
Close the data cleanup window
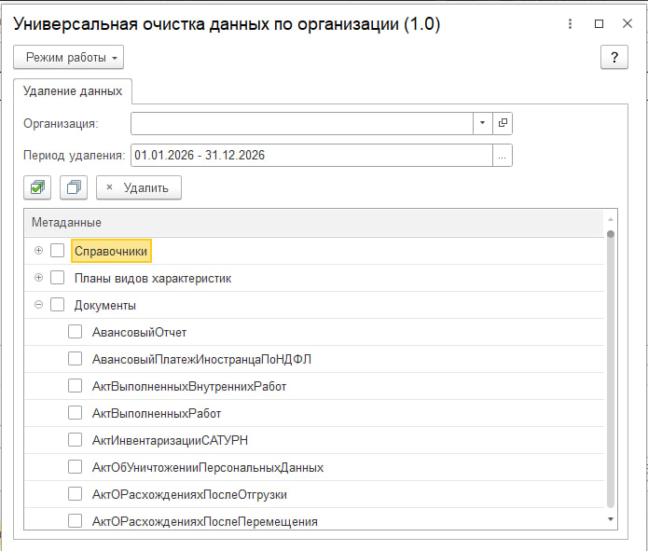[627, 25]
